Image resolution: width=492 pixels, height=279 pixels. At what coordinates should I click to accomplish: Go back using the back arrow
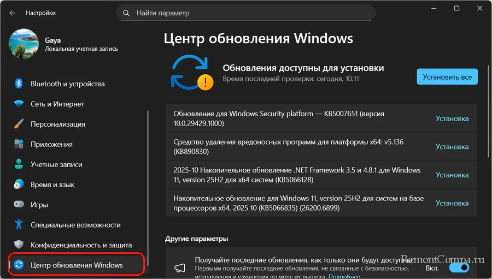[x=13, y=13]
